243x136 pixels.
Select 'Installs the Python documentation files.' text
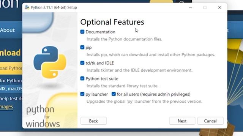point(124,39)
